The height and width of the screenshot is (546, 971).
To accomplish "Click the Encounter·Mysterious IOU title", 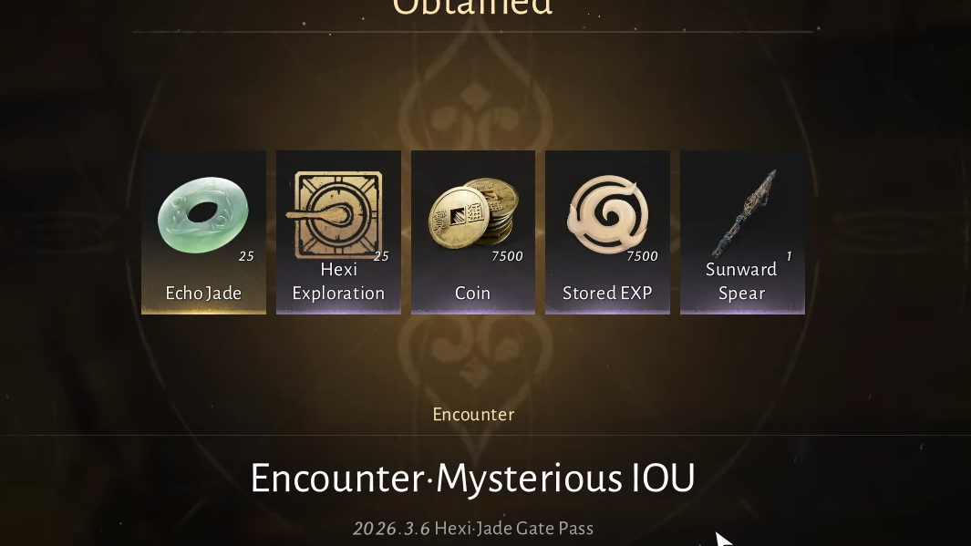I will [x=472, y=478].
